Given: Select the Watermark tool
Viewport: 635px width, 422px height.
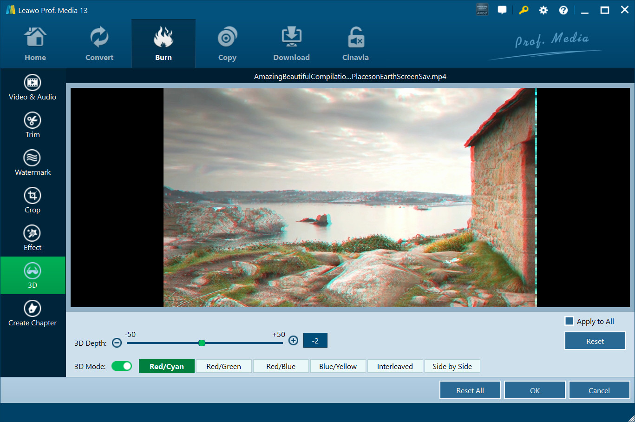Looking at the screenshot, I should pyautogui.click(x=33, y=163).
